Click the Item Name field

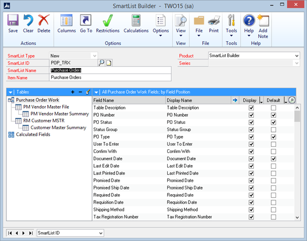(110, 77)
